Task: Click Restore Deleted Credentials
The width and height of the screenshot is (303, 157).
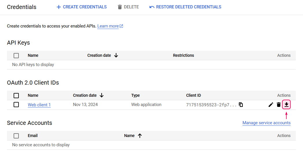Action: pos(185,7)
